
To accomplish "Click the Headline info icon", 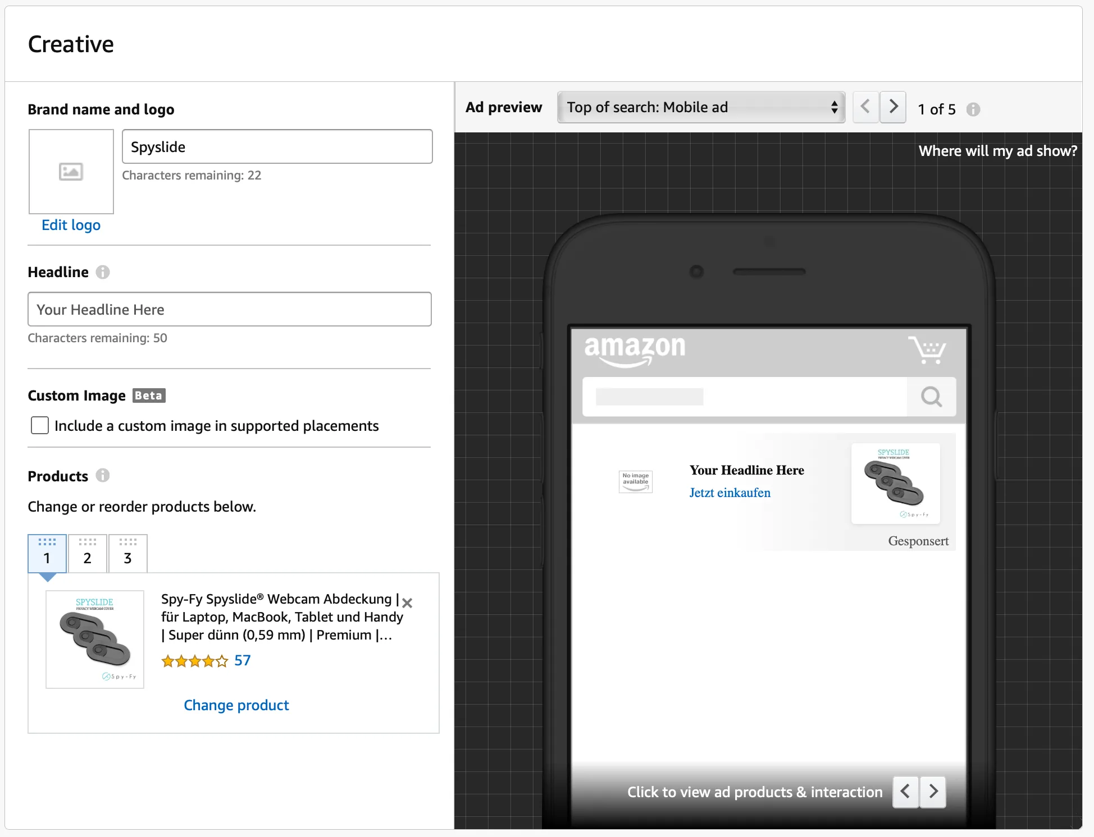I will [x=103, y=272].
